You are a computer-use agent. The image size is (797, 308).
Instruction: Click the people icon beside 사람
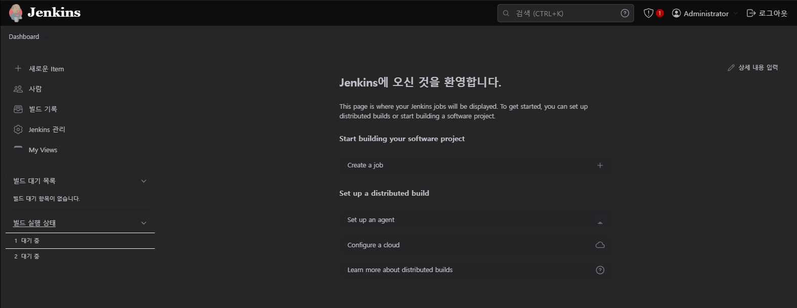click(18, 89)
